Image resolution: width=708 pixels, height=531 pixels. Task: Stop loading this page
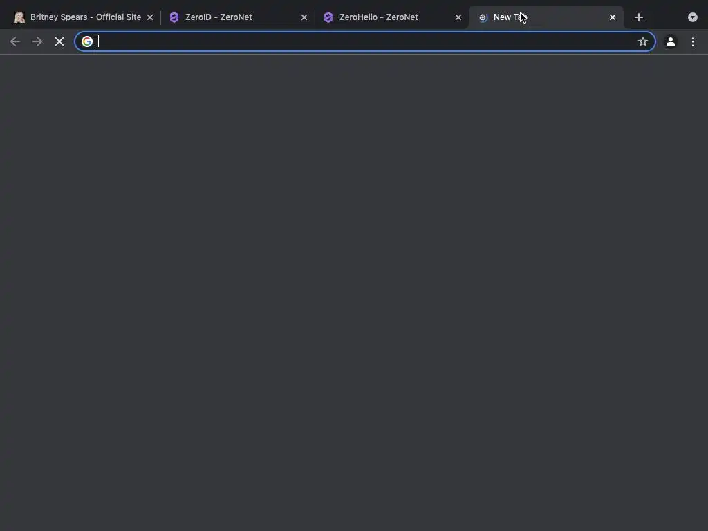[x=59, y=41]
